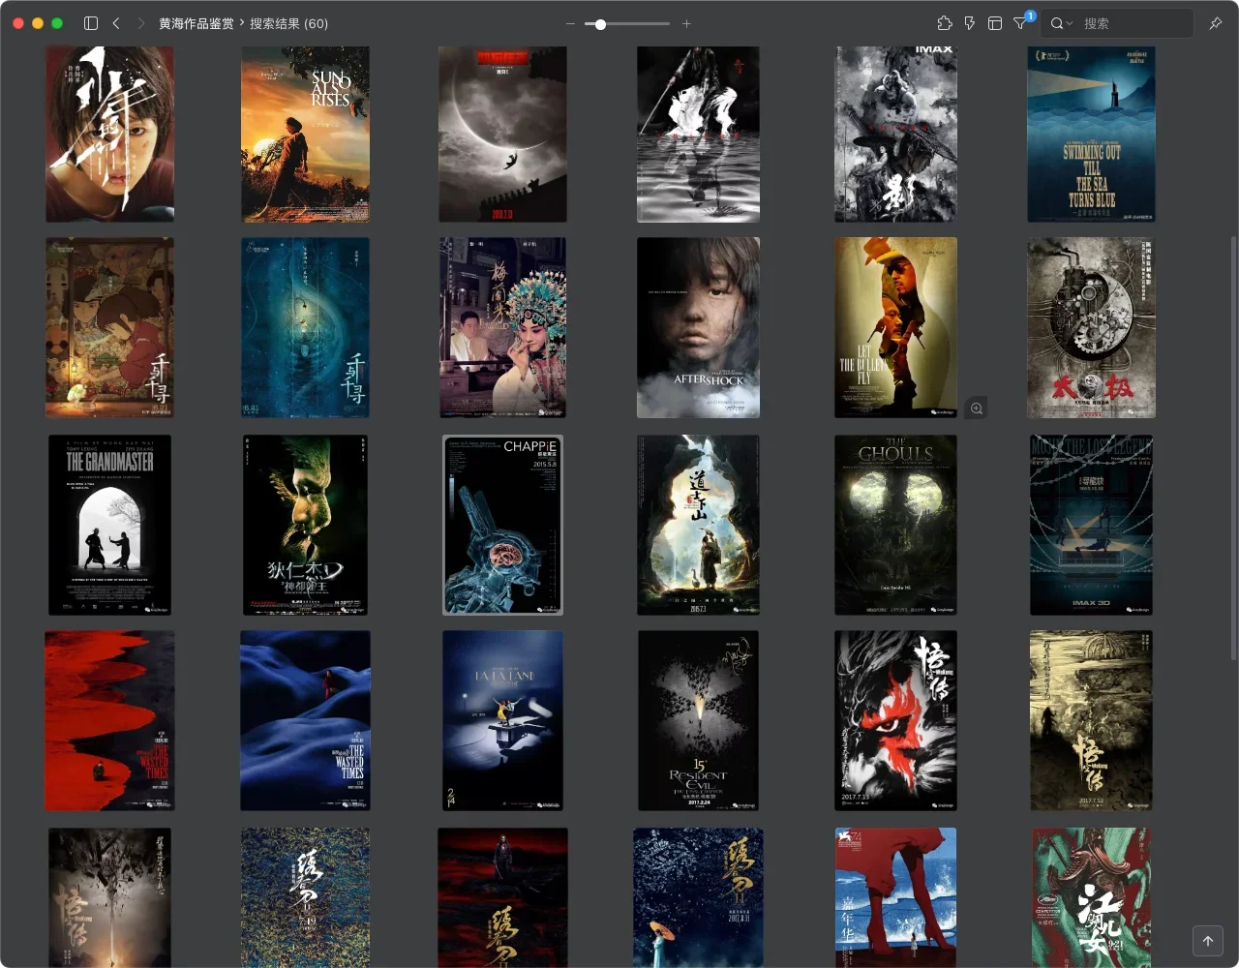Open the lightning quick action icon

(x=969, y=23)
